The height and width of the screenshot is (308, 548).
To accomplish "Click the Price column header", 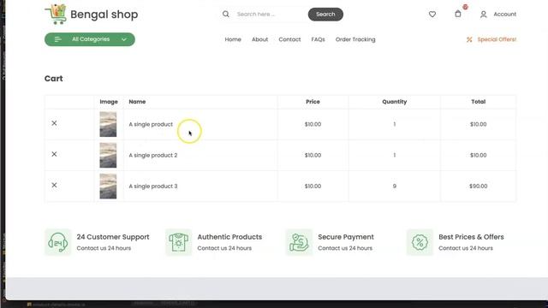I will point(313,102).
